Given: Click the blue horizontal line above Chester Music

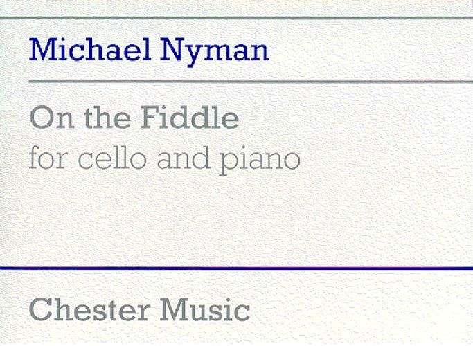Looking at the screenshot, I should (236, 268).
